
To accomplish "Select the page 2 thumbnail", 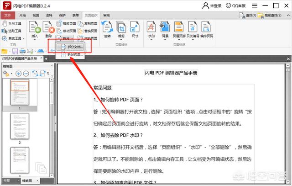I will pyautogui.click(x=20, y=126).
